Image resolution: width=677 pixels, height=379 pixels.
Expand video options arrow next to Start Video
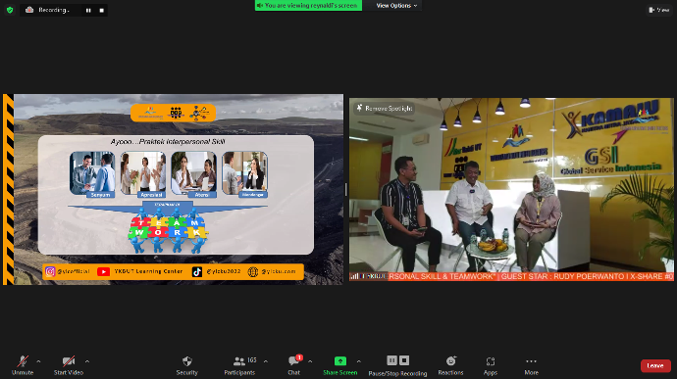point(87,361)
